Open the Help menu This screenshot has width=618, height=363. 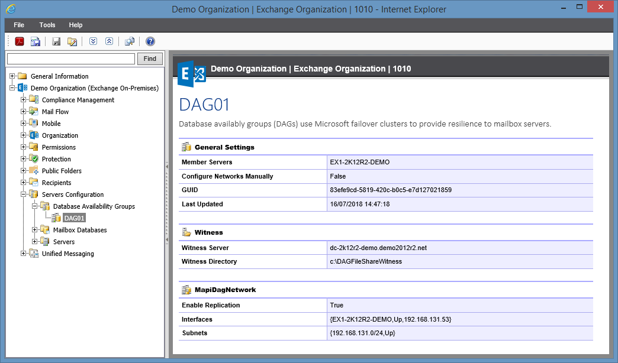pyautogui.click(x=76, y=25)
